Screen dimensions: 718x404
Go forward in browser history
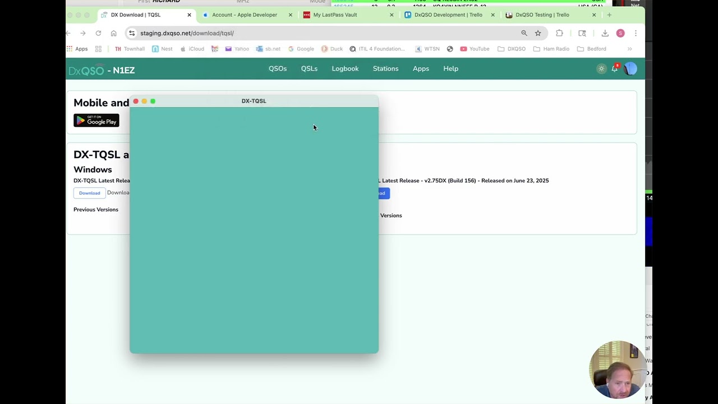pyautogui.click(x=82, y=33)
